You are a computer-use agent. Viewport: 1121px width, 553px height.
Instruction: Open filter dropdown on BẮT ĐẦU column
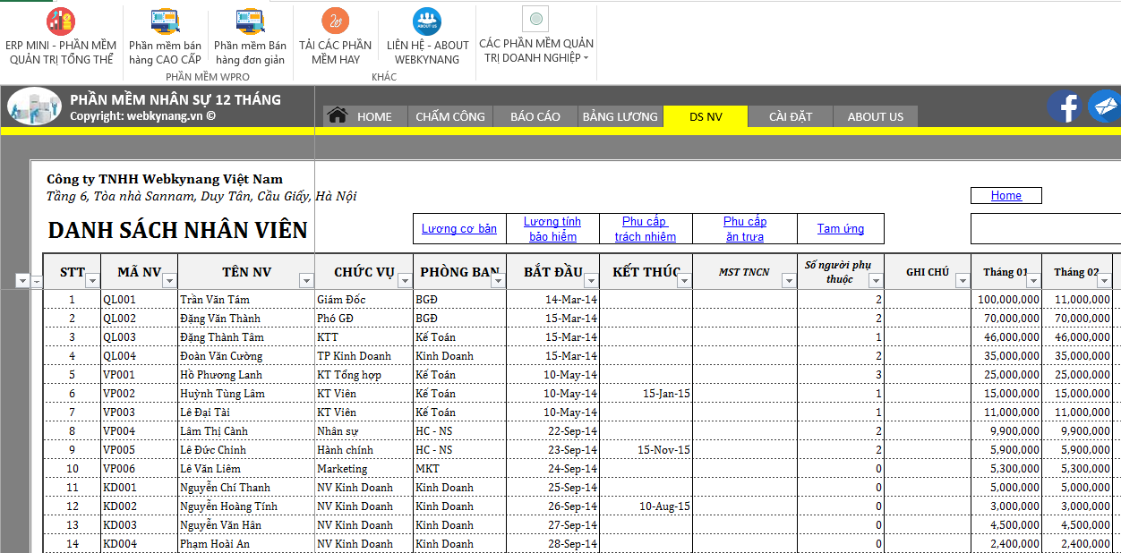tap(592, 281)
